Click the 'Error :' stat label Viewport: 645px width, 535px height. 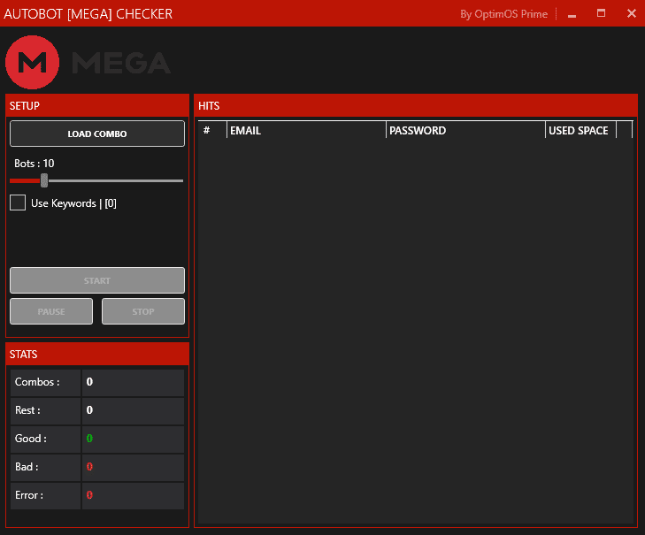tap(29, 495)
